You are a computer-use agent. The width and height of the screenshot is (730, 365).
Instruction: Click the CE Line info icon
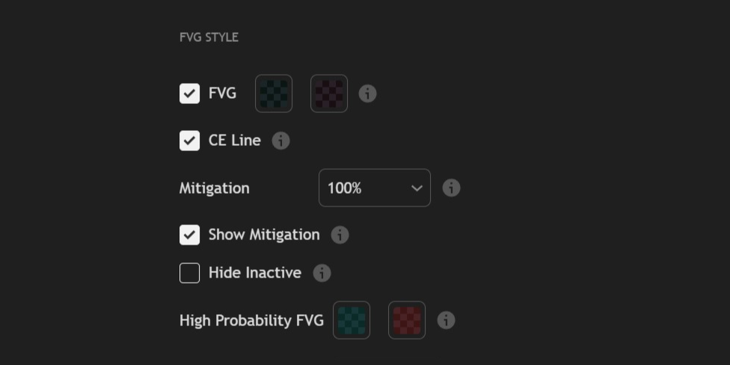tap(280, 141)
